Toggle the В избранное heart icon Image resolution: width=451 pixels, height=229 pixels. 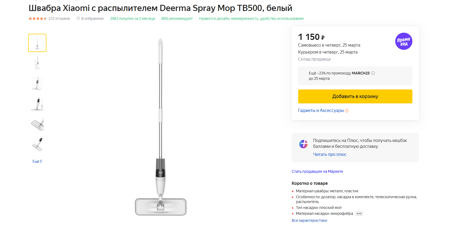pyautogui.click(x=78, y=18)
